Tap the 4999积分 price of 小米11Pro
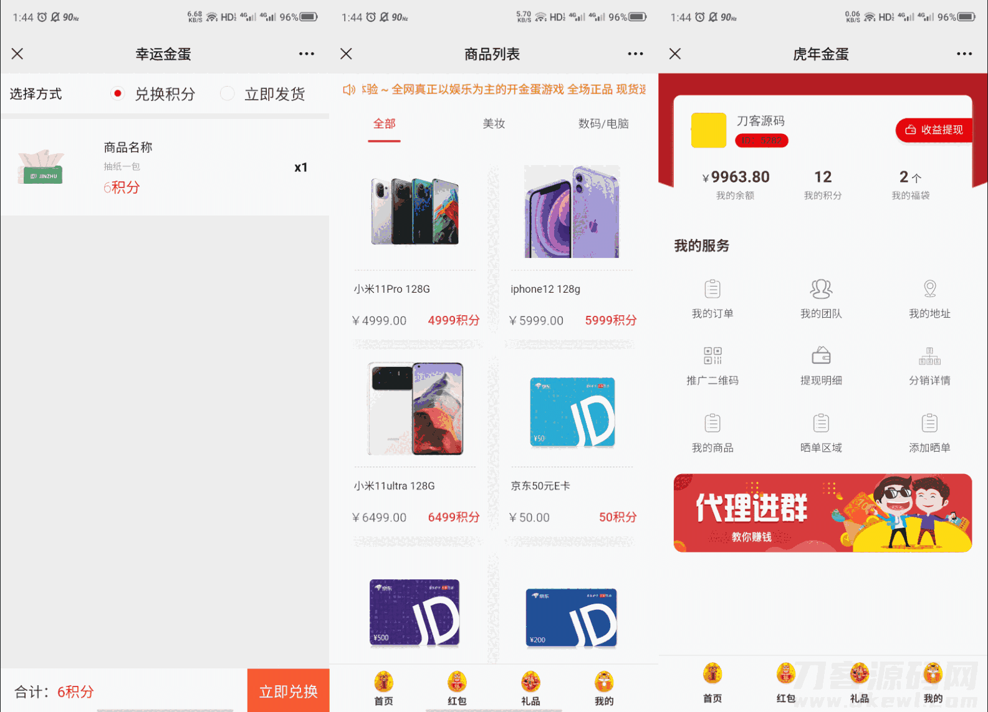The height and width of the screenshot is (712, 988). 454,320
